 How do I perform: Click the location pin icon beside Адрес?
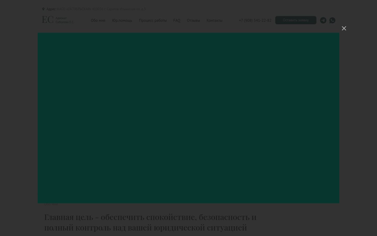point(43,9)
